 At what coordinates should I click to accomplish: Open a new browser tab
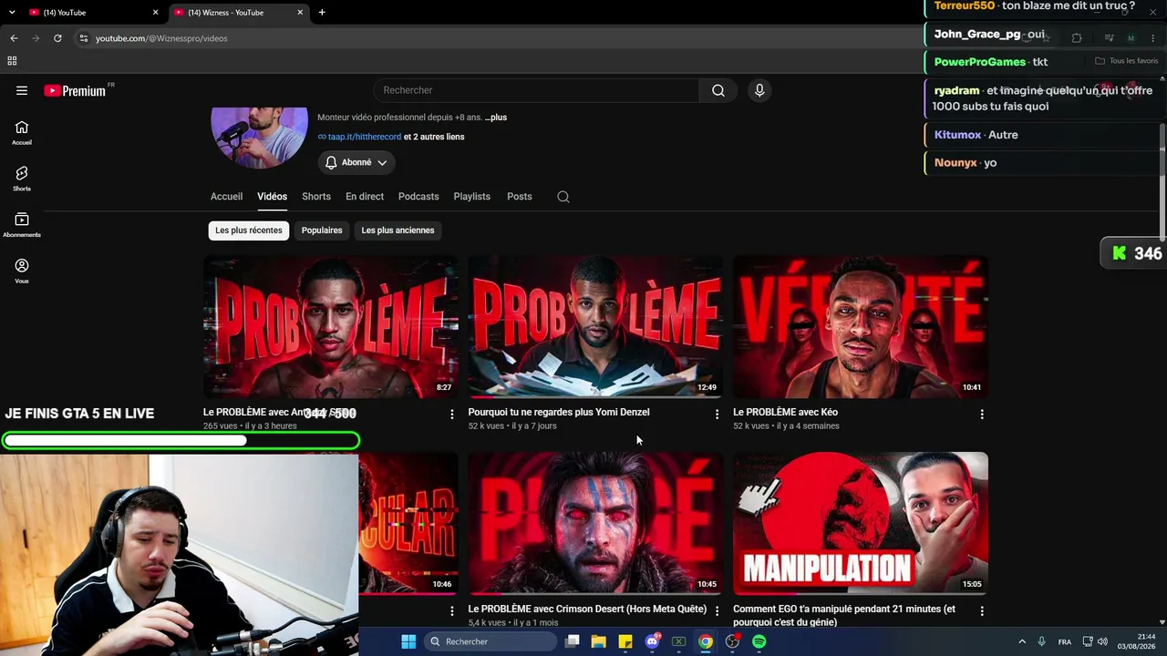point(322,13)
